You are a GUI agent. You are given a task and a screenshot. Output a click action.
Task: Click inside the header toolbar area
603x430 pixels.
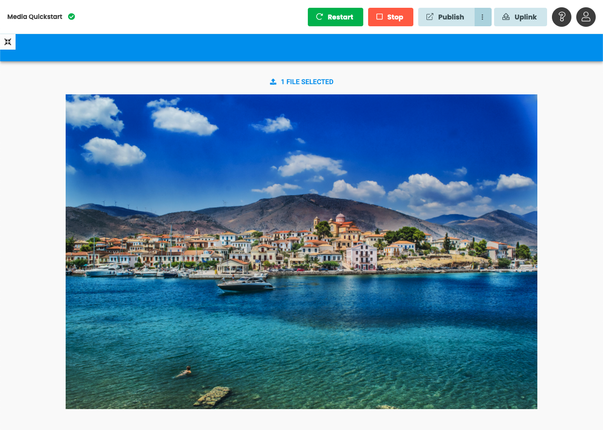pos(195,17)
